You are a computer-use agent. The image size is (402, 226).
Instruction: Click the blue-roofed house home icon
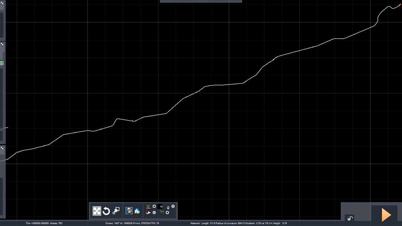[137, 211]
